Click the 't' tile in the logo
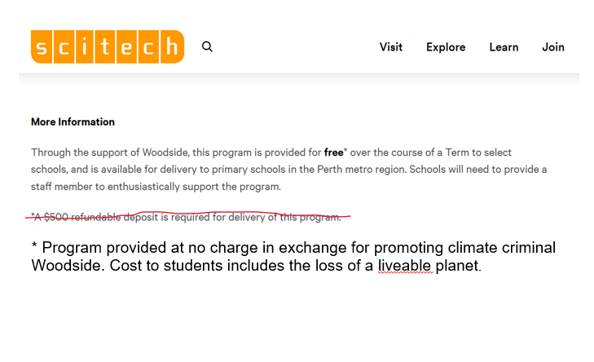 pyautogui.click(x=107, y=46)
